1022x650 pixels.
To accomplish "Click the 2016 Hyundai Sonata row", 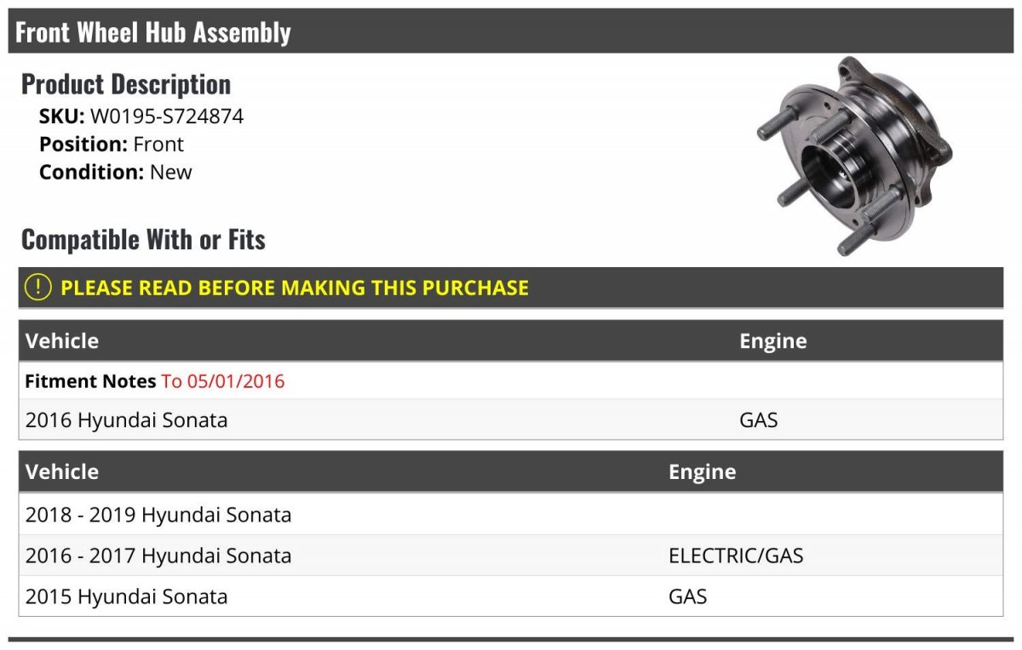I will [x=511, y=419].
